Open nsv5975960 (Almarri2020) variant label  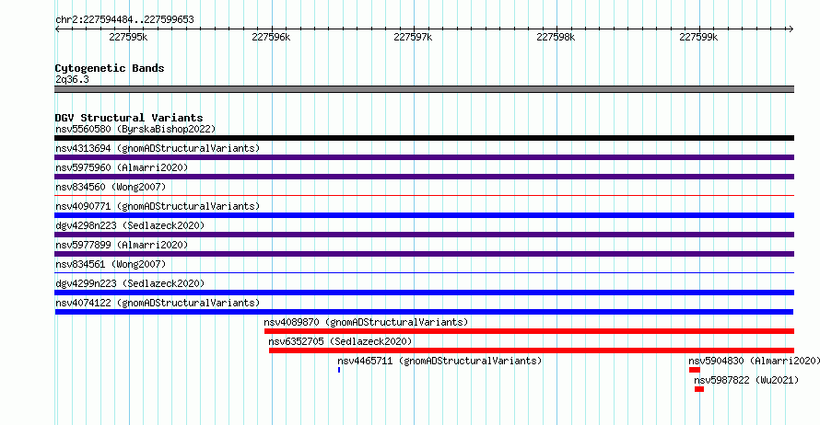(x=122, y=167)
